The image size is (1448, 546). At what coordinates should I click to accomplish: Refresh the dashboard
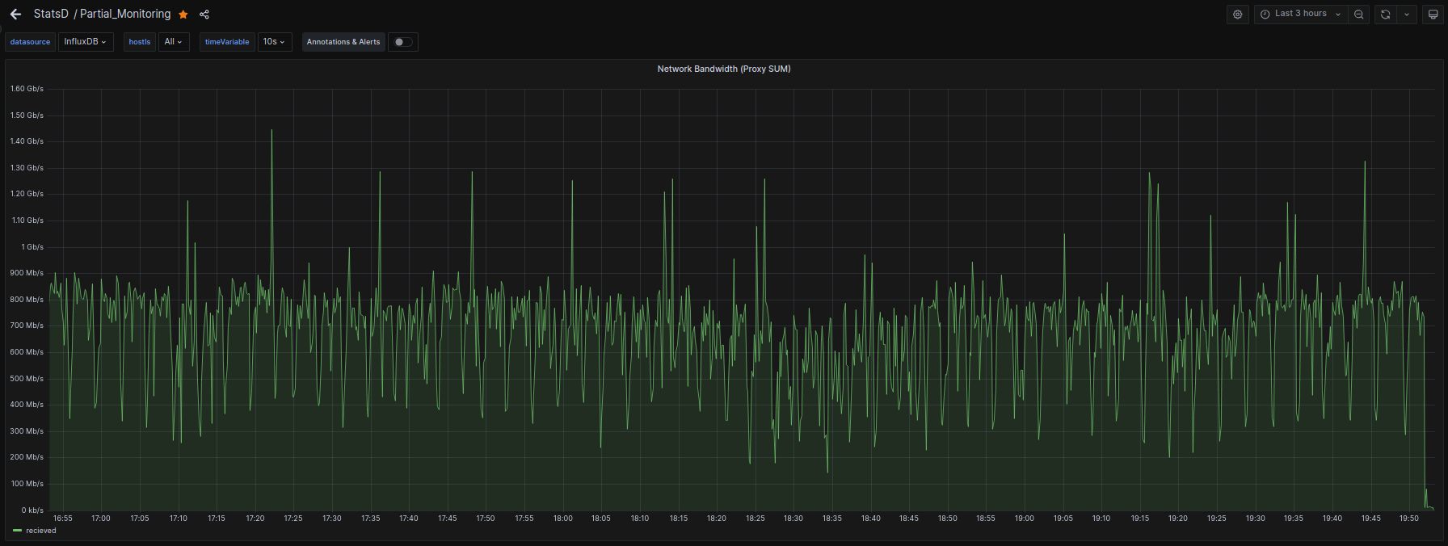click(x=1385, y=15)
